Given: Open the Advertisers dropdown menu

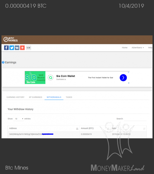Looking at the screenshot, I should [138, 47].
